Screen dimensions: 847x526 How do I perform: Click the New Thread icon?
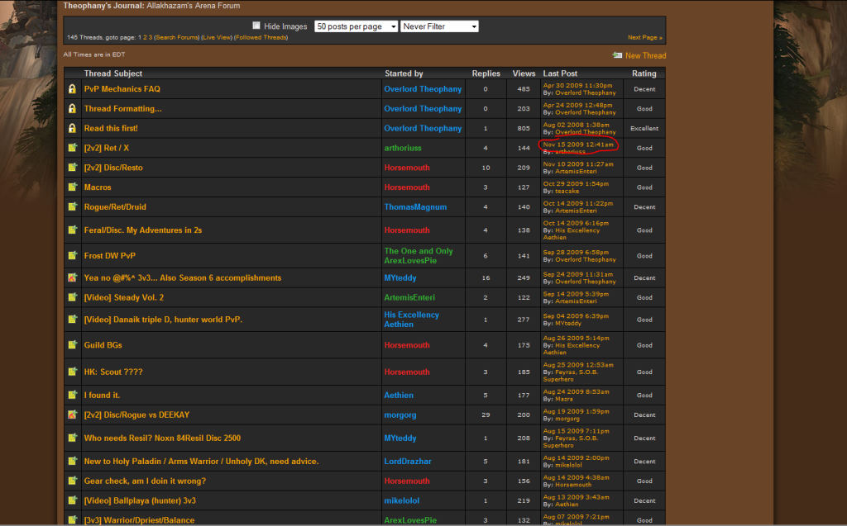[x=617, y=55]
